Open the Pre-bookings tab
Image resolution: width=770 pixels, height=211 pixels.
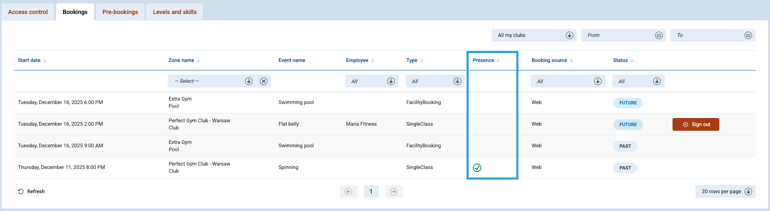120,12
